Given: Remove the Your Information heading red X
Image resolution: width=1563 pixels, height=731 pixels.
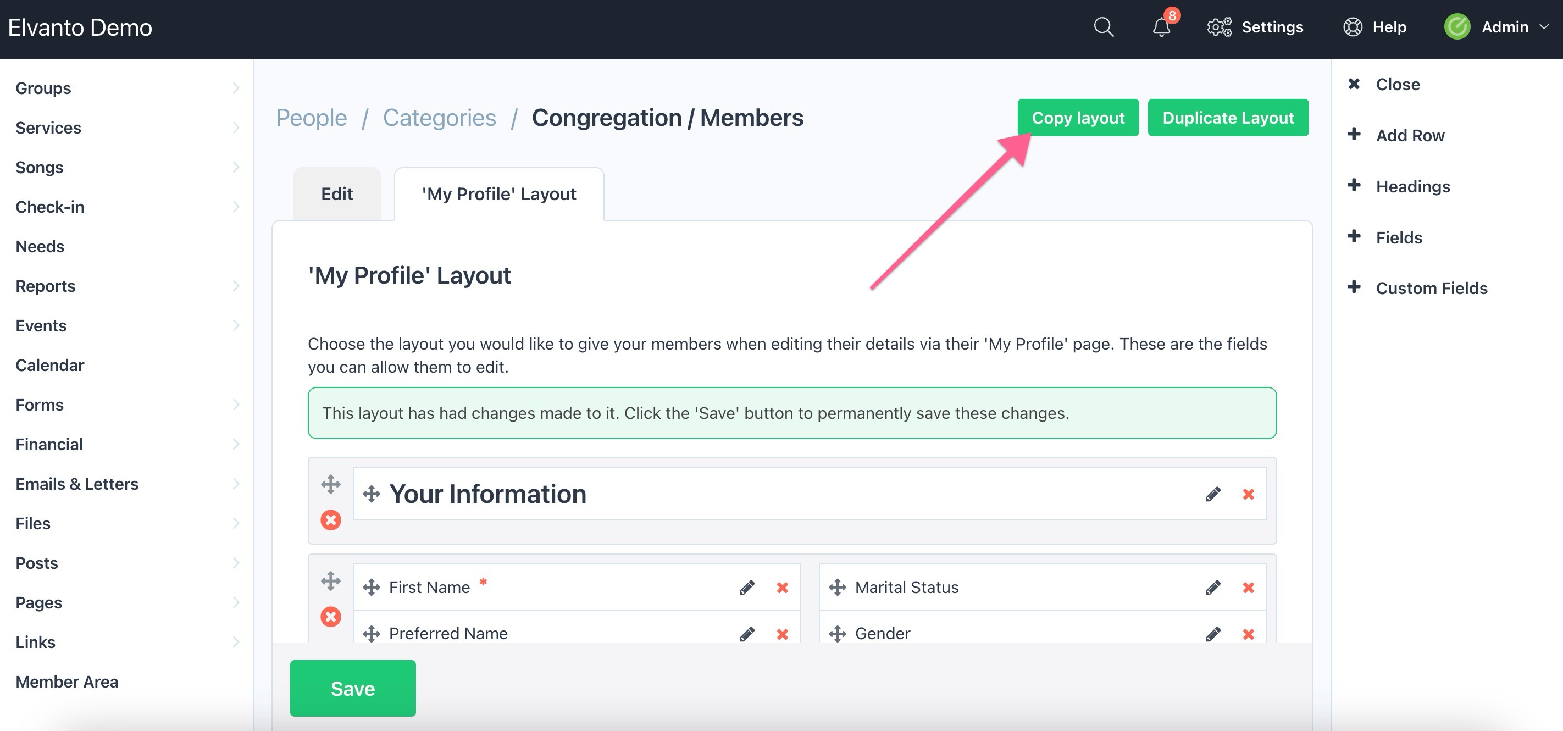Looking at the screenshot, I should pyautogui.click(x=1248, y=495).
